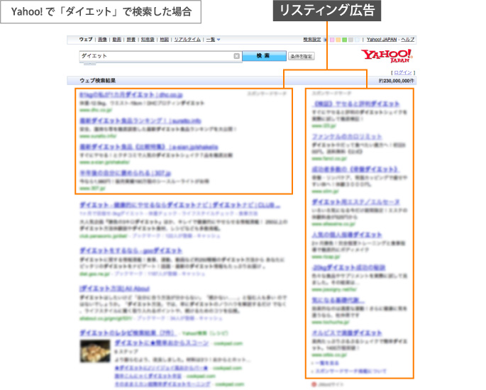This screenshot has height=390, width=486.
Task: Switch to the 動画 search tab
Action: tap(117, 39)
